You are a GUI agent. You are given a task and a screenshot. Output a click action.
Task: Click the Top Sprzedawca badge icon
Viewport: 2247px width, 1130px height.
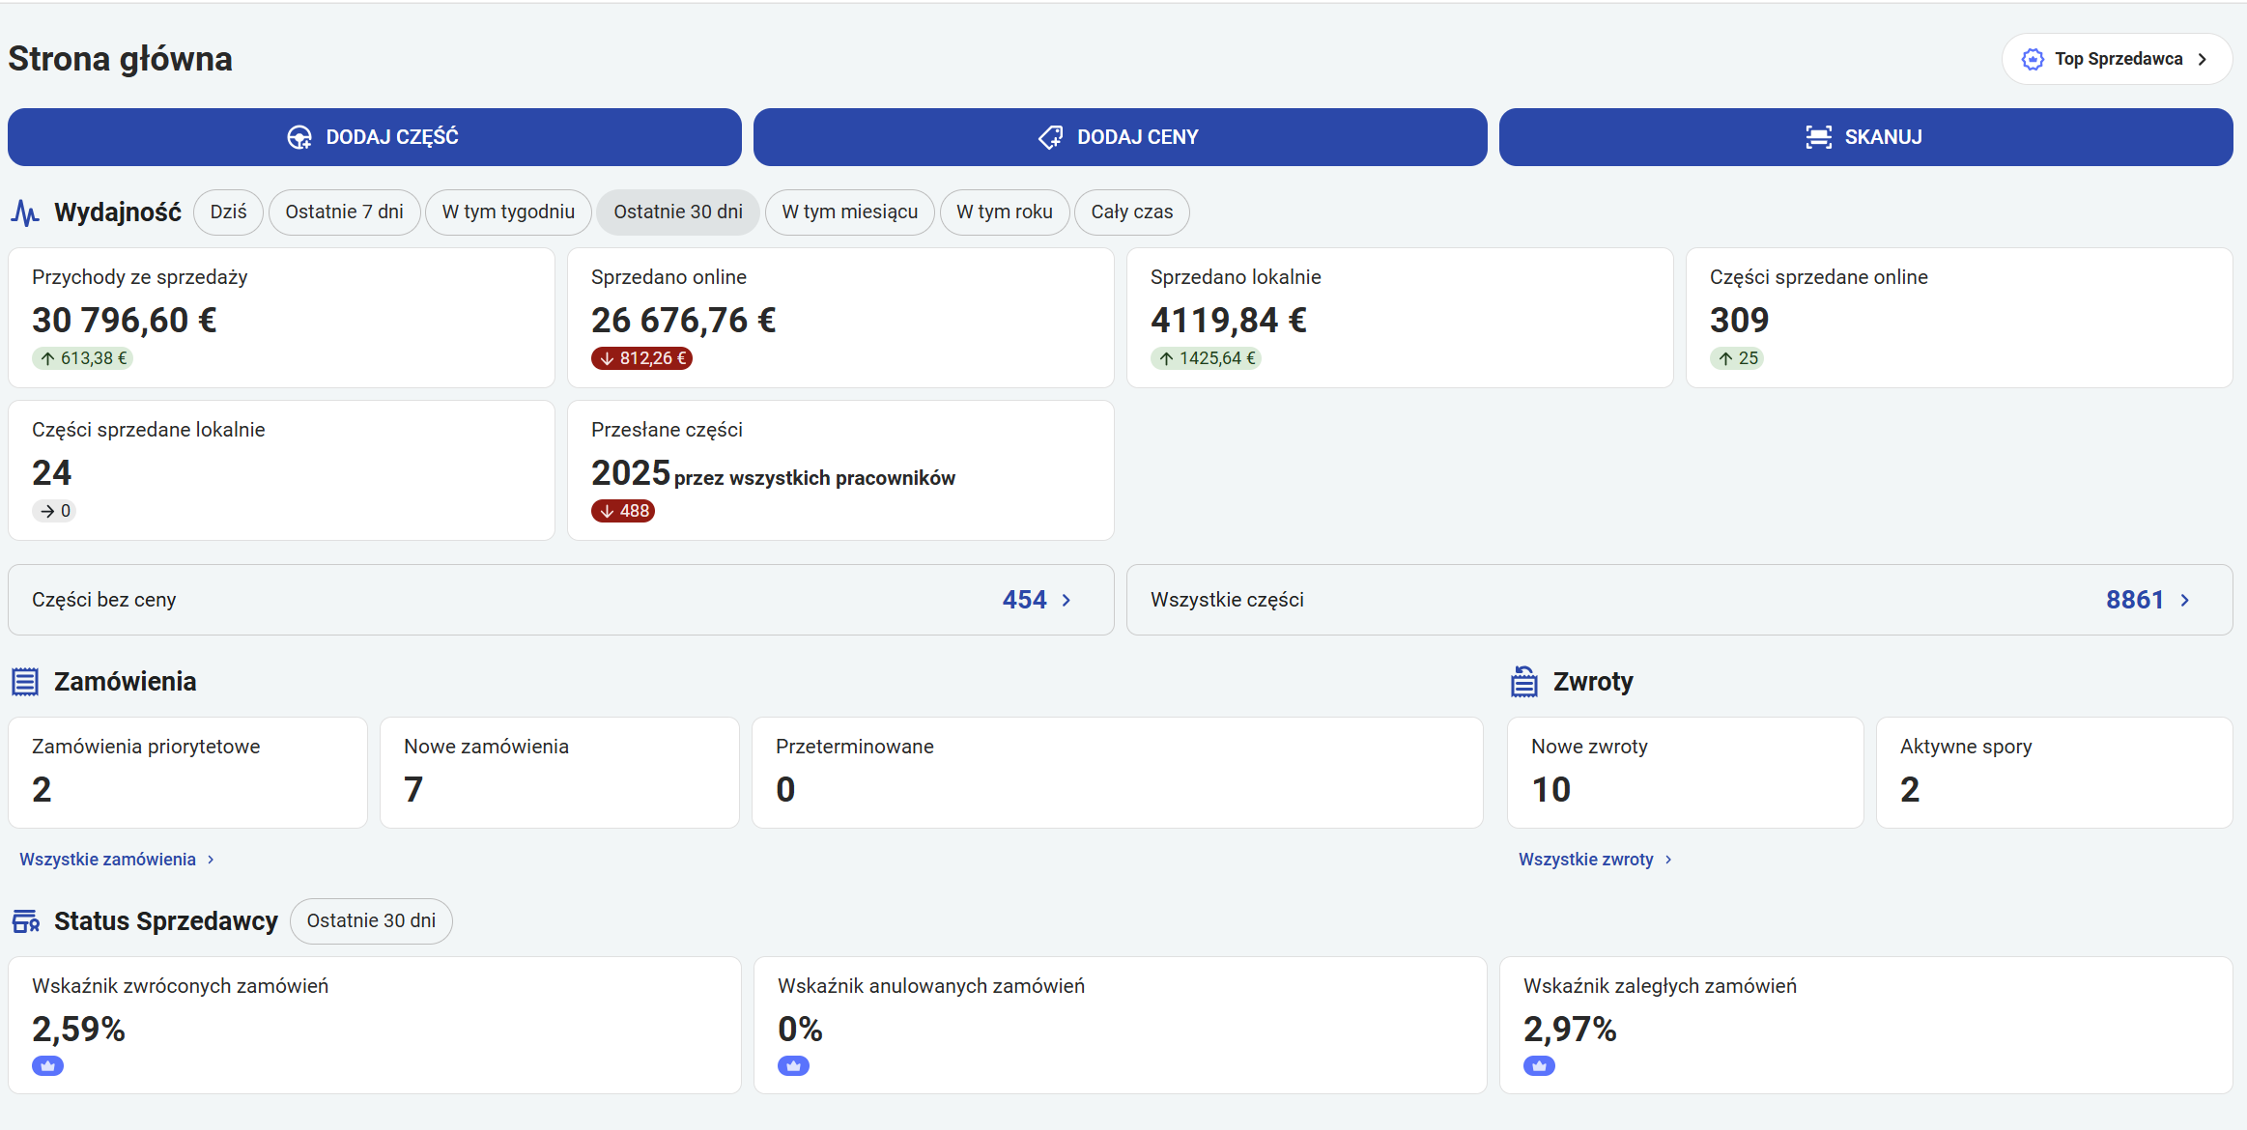(2033, 59)
